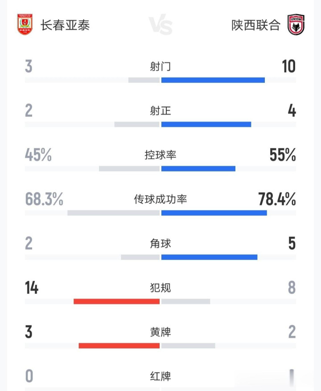Tap the 红牌 red card label
Screen dimensions: 321x391
[x=160, y=377]
